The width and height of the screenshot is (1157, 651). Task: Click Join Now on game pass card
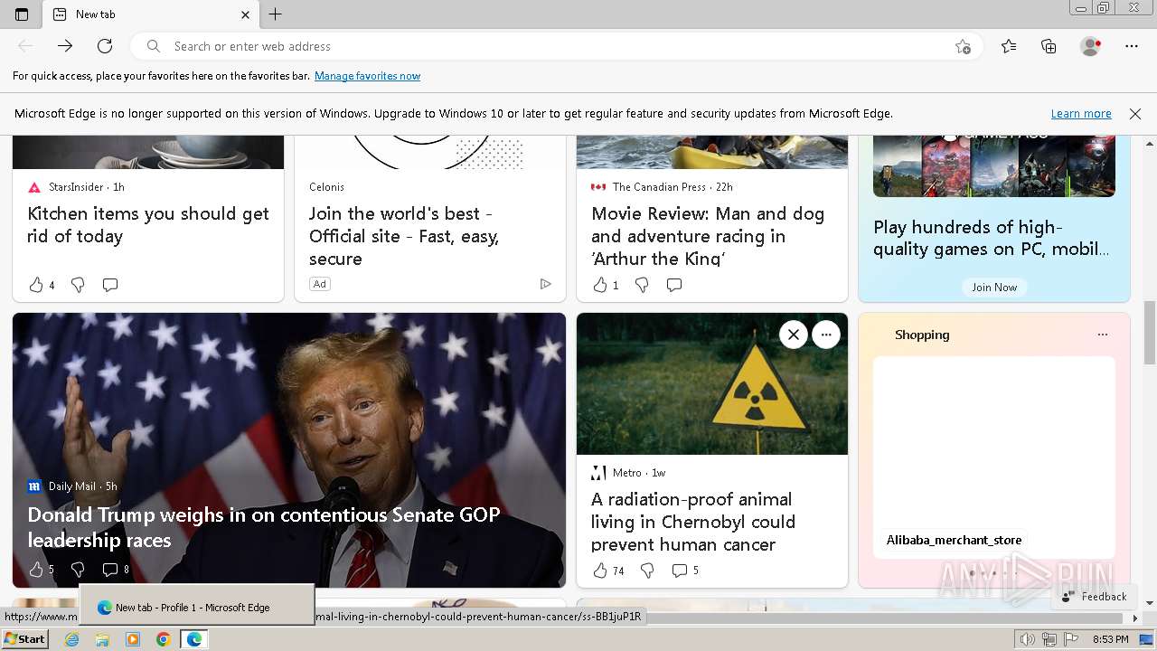click(x=994, y=287)
